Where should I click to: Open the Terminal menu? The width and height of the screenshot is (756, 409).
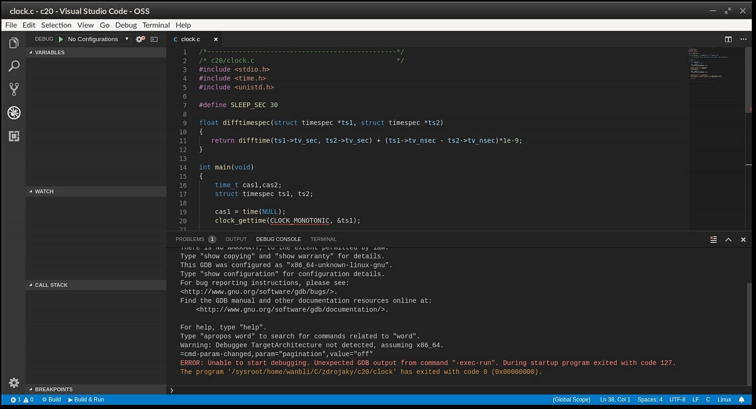pos(156,25)
